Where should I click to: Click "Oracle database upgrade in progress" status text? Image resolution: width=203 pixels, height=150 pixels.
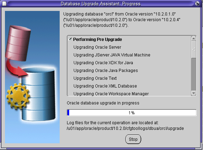pos(103,103)
